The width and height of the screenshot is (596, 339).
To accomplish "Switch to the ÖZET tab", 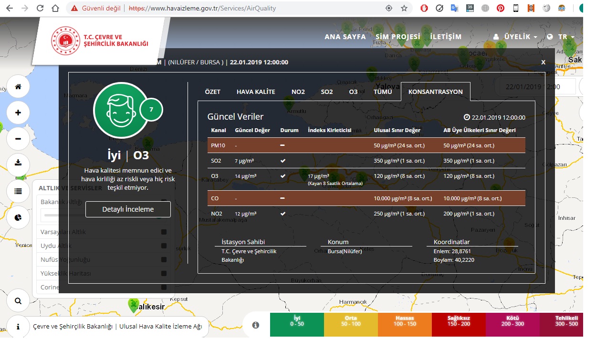I will coord(213,92).
